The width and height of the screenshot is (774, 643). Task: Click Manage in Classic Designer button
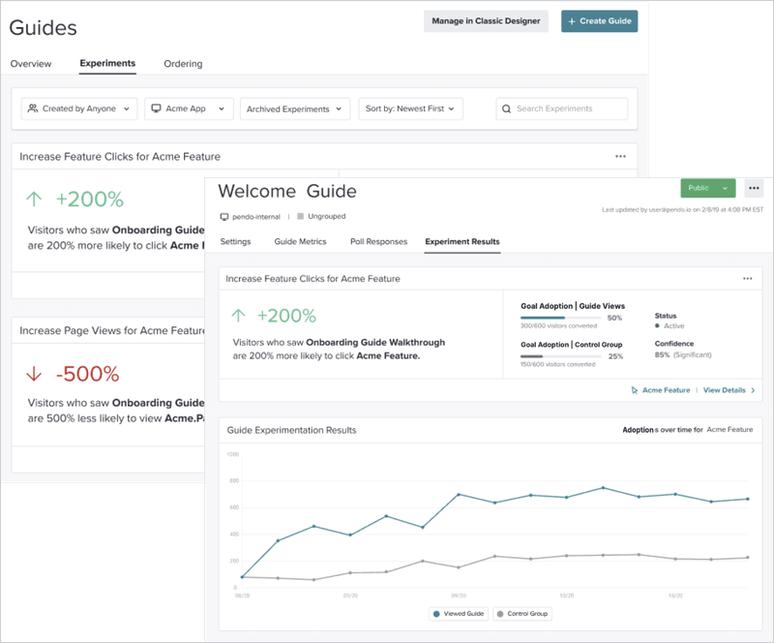tap(487, 21)
